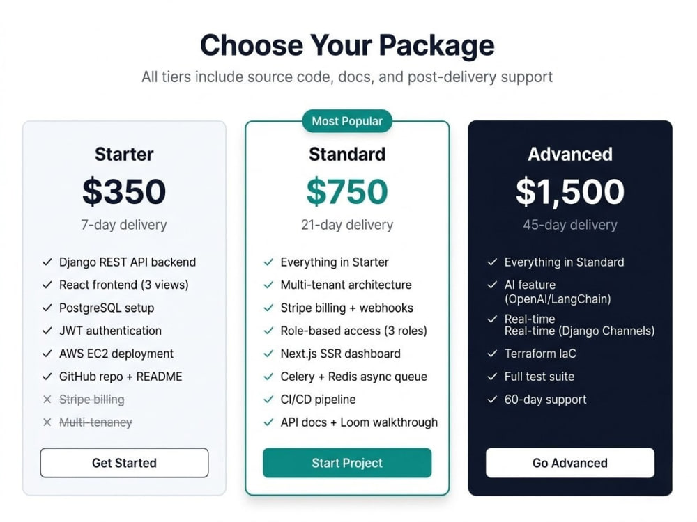Select the Most Popular badge
Image resolution: width=697 pixels, height=522 pixels.
point(347,121)
